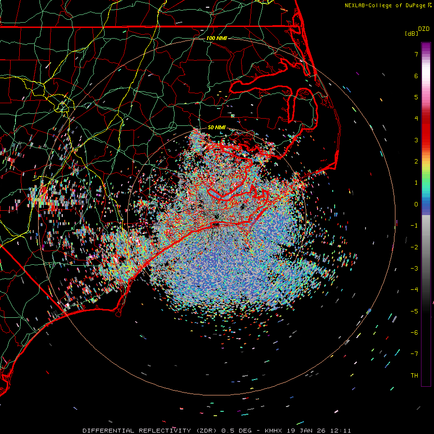Screen dimensions: 434x434
Task: Click the -1 value on color scale
Action: [414, 226]
